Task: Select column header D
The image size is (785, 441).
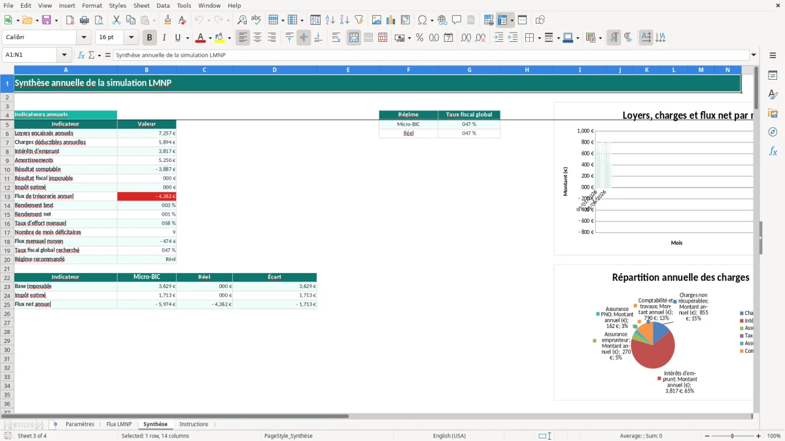Action: click(x=274, y=70)
